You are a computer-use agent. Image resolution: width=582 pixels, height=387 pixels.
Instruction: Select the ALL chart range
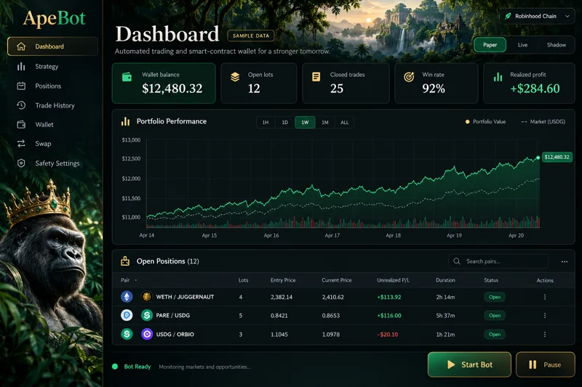point(344,123)
